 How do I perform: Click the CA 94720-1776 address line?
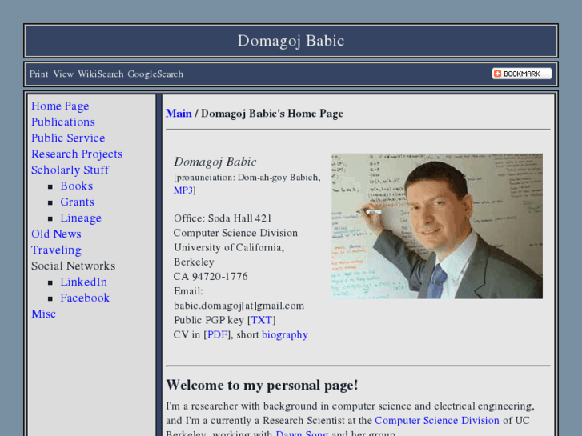point(211,277)
